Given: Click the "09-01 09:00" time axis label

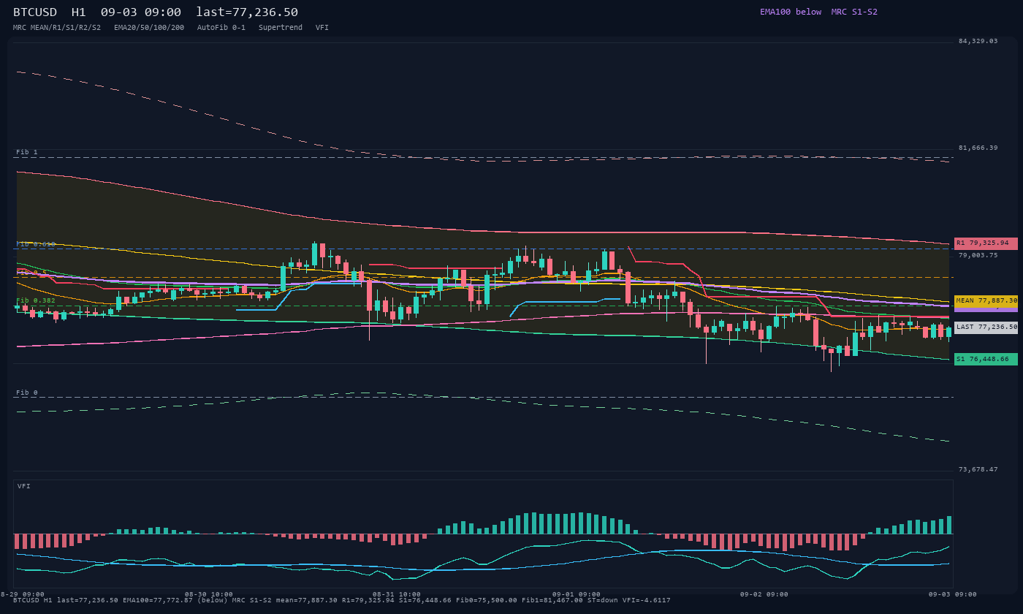Looking at the screenshot, I should click(577, 594).
